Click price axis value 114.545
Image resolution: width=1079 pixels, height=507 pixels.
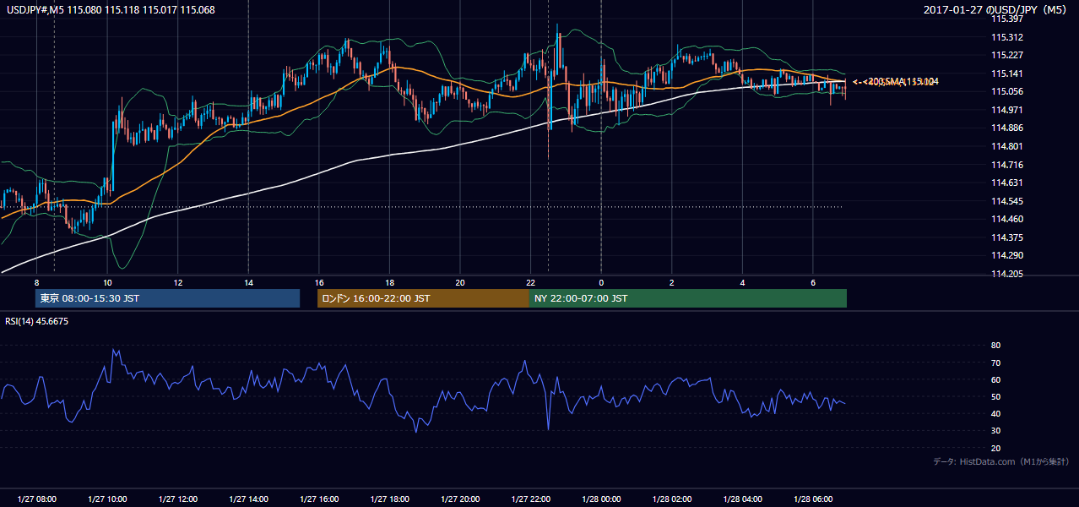coord(1007,201)
